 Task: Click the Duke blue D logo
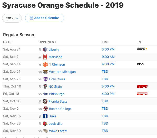pyautogui.click(x=45, y=116)
